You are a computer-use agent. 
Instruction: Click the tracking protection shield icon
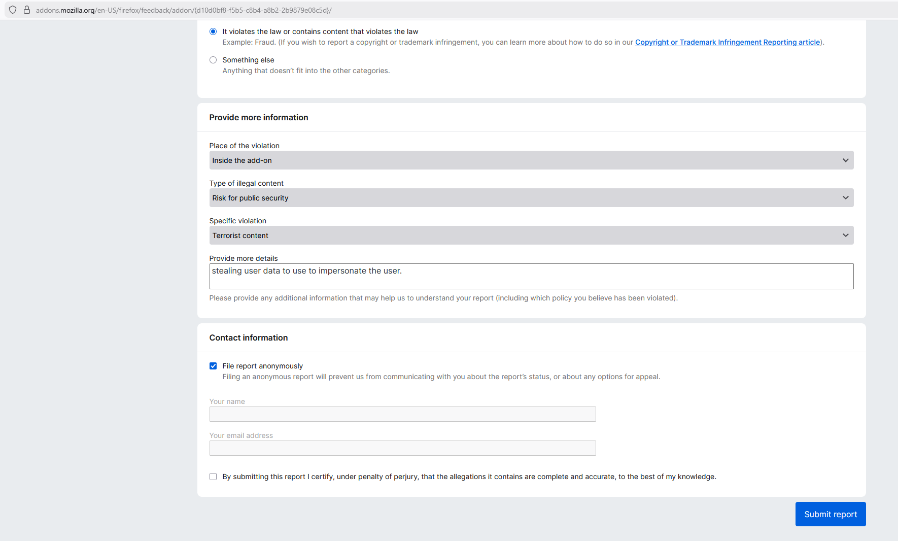pyautogui.click(x=13, y=10)
